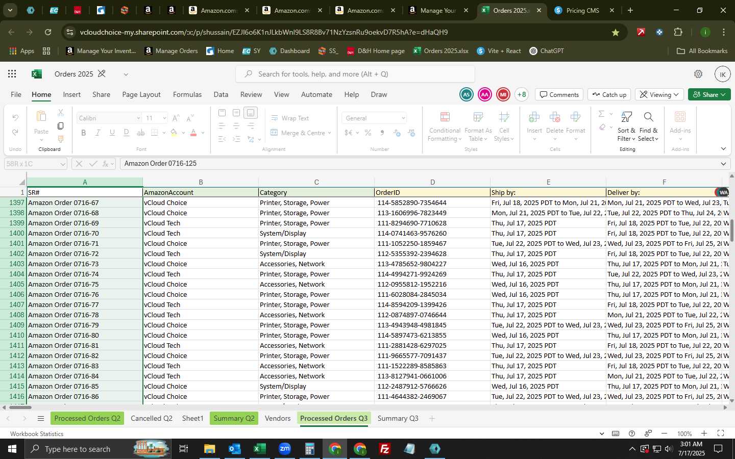The image size is (735, 459).
Task: Click the zoom in plus icon
Action: point(704,433)
